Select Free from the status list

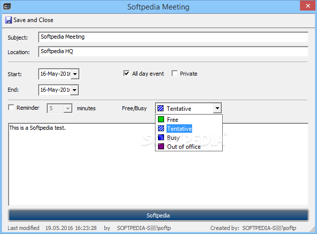(x=189, y=120)
